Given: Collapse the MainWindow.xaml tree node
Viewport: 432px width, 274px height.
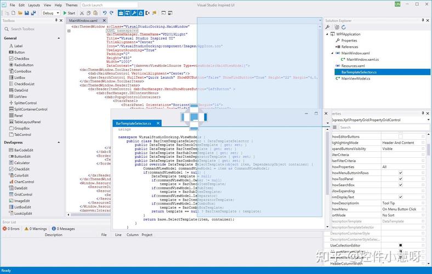Looking at the screenshot, I should pos(332,53).
